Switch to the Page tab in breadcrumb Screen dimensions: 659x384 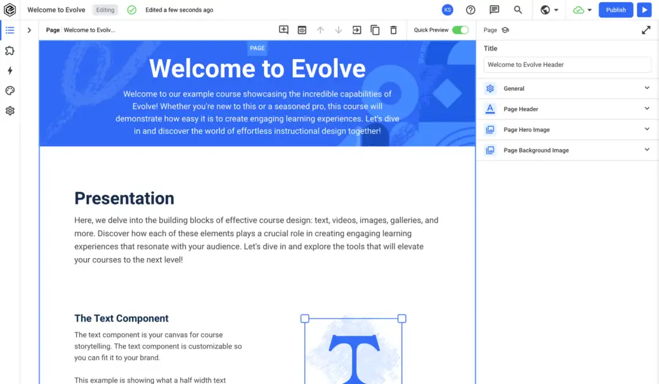click(52, 30)
